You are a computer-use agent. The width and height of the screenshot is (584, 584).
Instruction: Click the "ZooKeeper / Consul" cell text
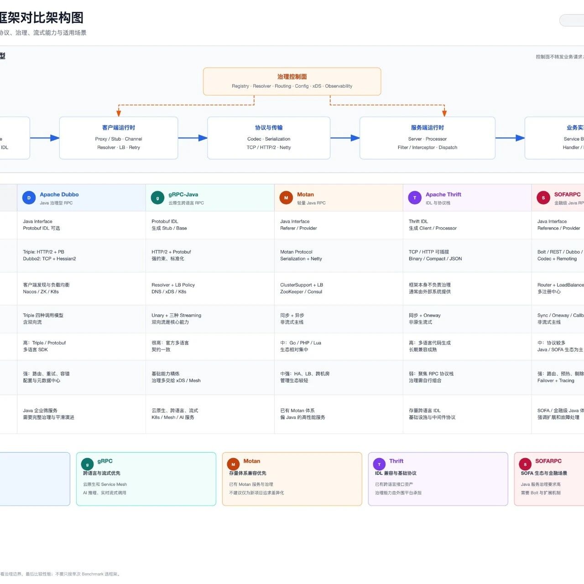click(x=301, y=292)
